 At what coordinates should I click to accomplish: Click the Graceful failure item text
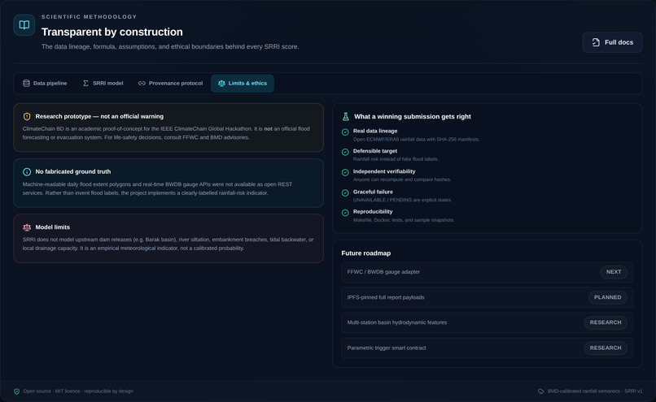point(373,192)
